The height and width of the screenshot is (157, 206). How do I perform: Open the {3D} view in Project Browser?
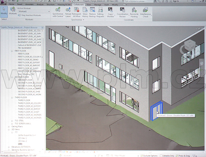(20, 144)
